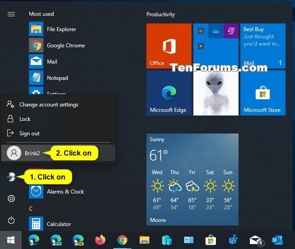Screen dimensions: 295x249
Task: Open the Weather tile for Moore
Action: [192, 180]
